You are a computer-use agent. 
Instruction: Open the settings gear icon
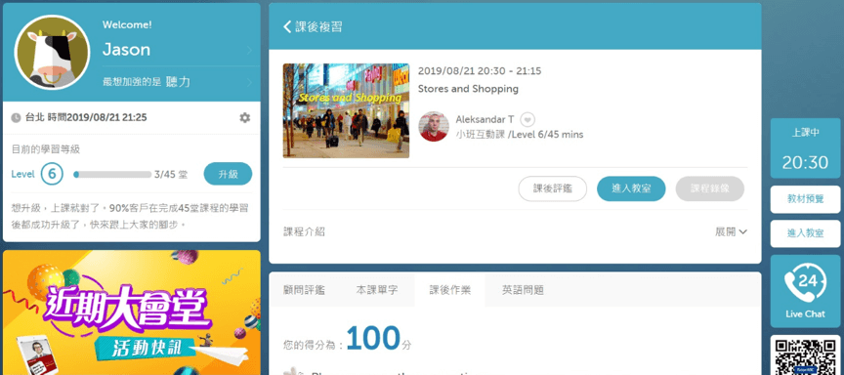[x=245, y=118]
